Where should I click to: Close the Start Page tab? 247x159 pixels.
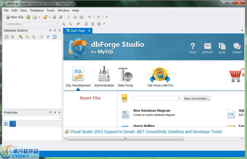(x=89, y=31)
